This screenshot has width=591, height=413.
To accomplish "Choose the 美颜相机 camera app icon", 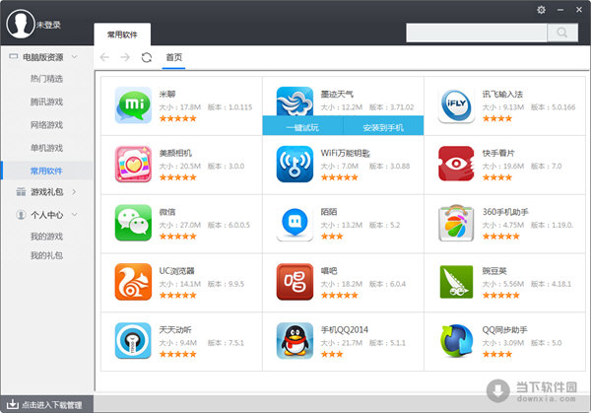I will (133, 164).
